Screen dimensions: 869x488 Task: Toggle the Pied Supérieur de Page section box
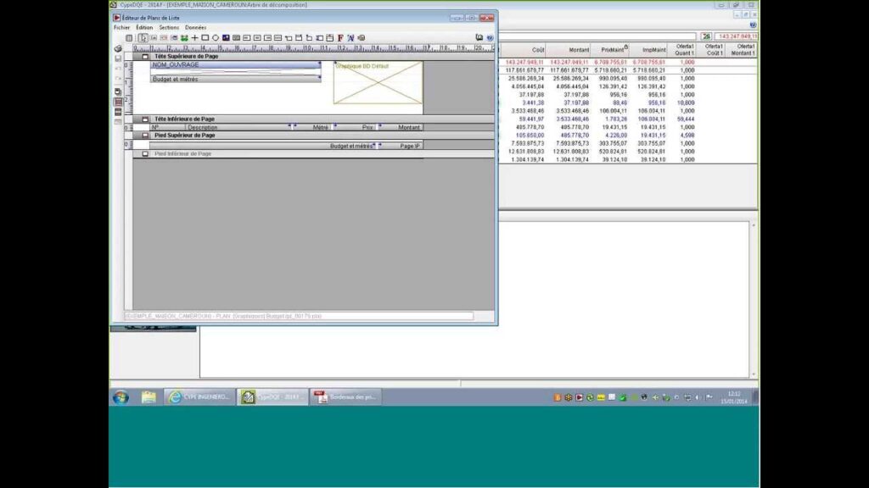point(145,135)
